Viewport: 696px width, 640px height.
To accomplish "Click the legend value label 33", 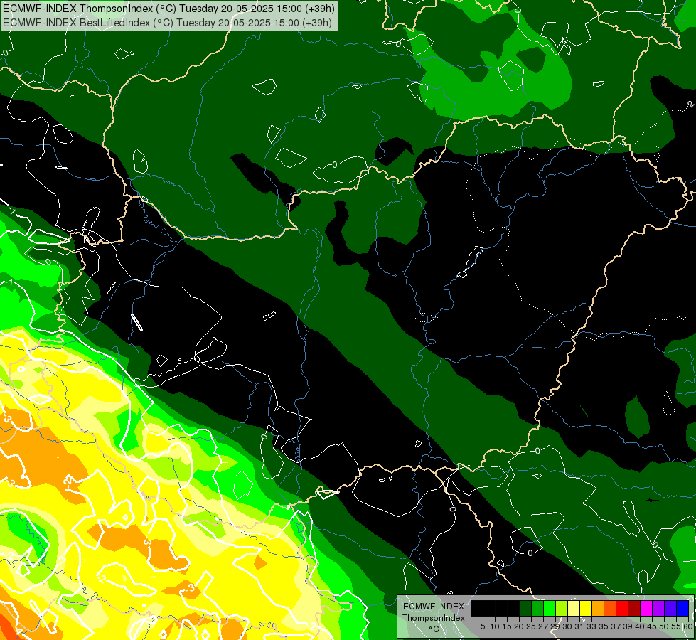I will pyautogui.click(x=591, y=626).
